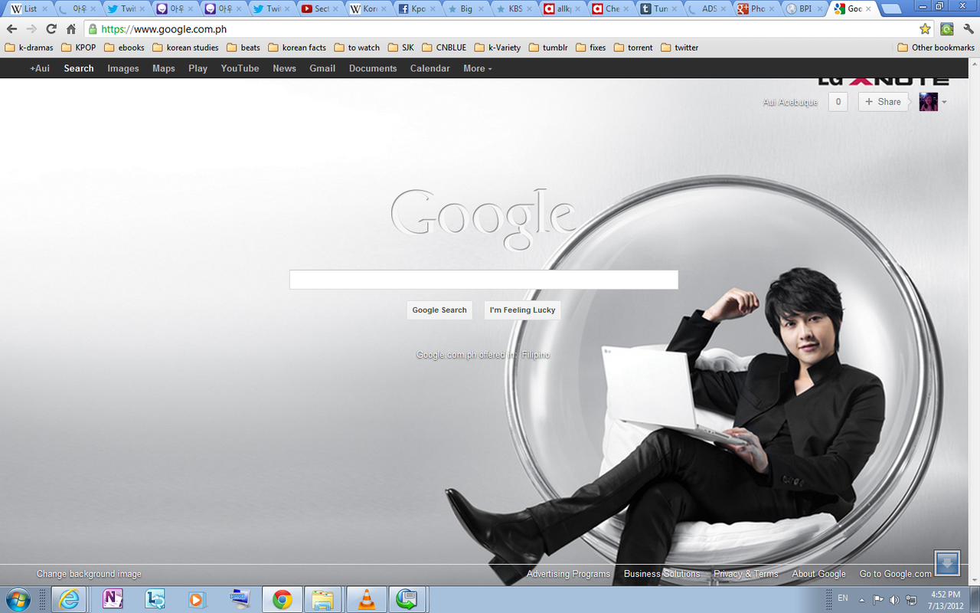Open the Chrome wrench settings menu
Viewport: 980px width, 613px height.
[x=968, y=29]
